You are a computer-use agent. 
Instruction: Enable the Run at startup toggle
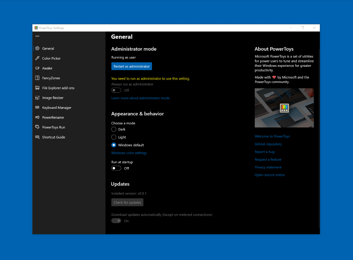[116, 168]
